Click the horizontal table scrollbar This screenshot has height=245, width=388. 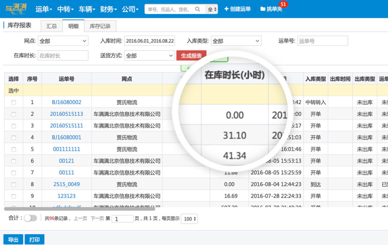point(80,209)
